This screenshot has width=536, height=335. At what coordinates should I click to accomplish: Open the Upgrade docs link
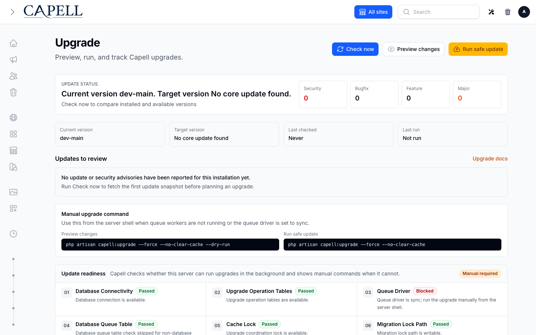coord(490,159)
